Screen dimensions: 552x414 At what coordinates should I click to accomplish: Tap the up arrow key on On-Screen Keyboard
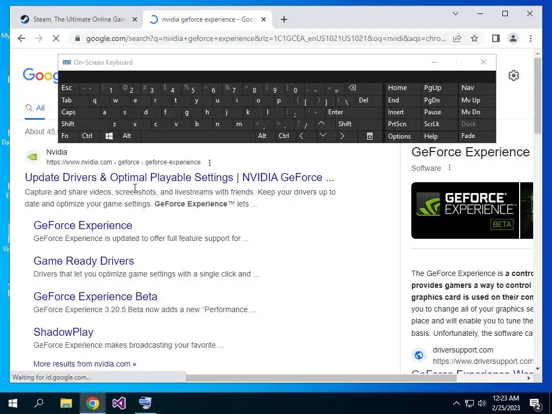(321, 124)
